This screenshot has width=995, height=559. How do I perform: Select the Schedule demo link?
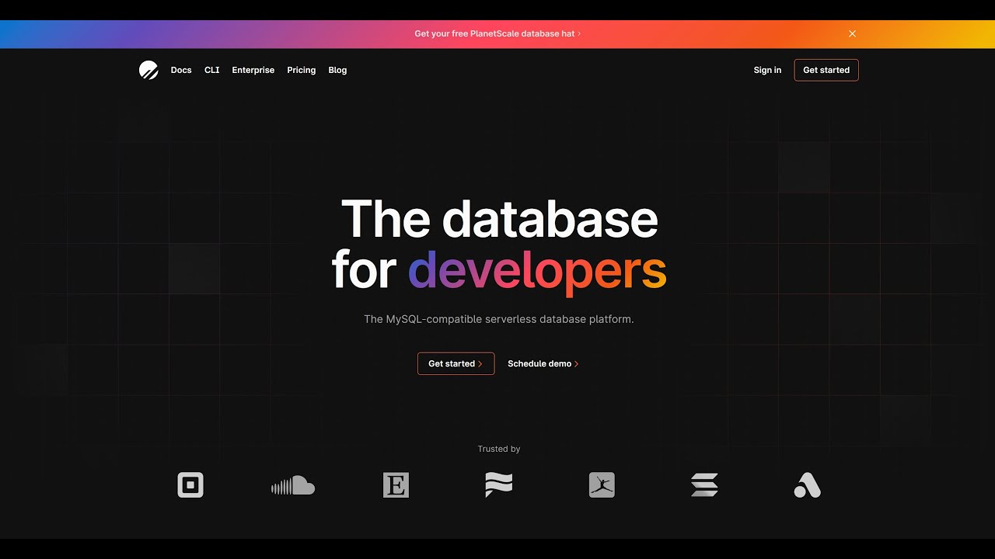(543, 363)
